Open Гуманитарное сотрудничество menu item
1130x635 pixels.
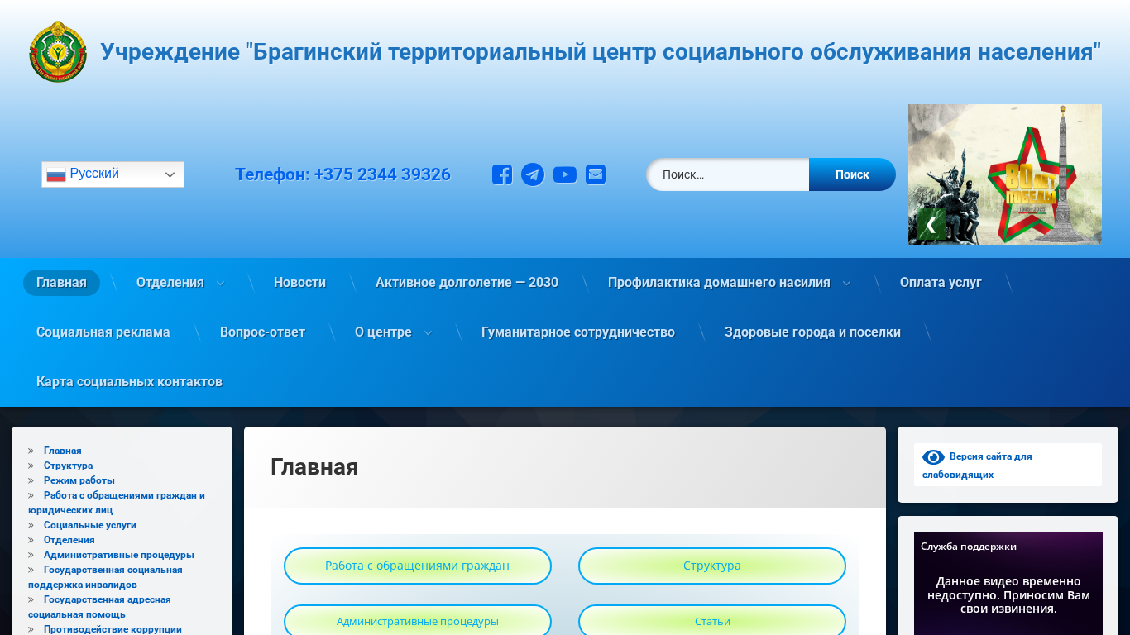coord(578,332)
